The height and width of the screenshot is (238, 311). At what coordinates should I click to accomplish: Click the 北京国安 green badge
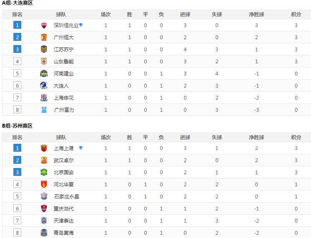click(44, 172)
